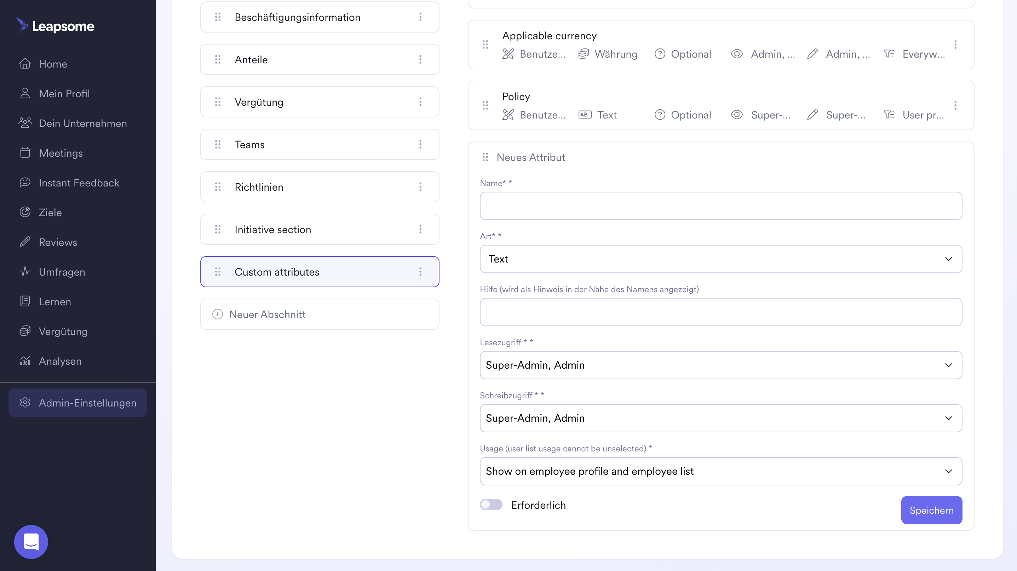1017x571 pixels.
Task: Open three-dot menu of Policy attribute
Action: 955,105
